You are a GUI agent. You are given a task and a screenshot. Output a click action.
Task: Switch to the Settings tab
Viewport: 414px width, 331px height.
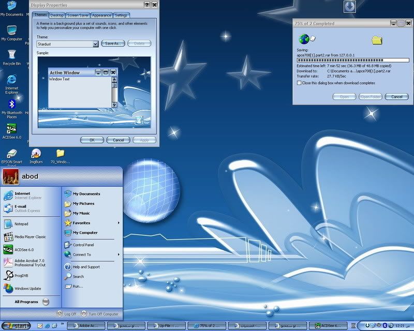121,16
